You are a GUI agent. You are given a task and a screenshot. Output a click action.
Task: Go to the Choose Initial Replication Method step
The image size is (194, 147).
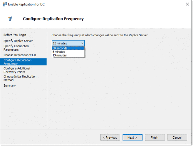pyautogui.click(x=20, y=78)
